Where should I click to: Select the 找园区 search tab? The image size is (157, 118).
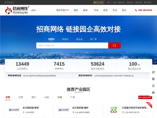[x=51, y=39]
